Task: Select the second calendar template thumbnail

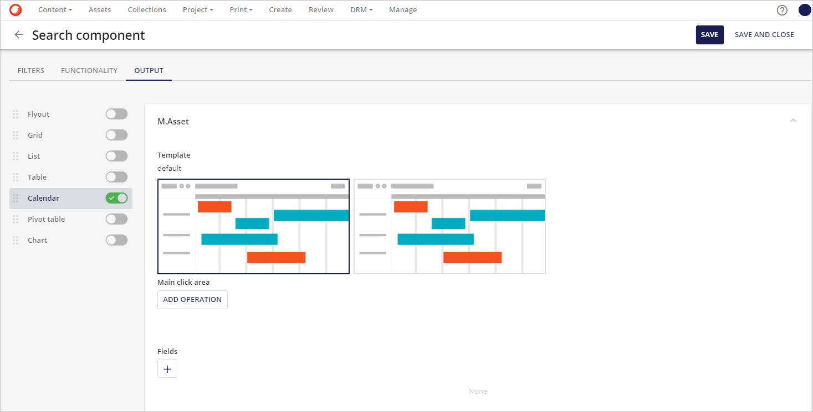Action: click(x=449, y=227)
